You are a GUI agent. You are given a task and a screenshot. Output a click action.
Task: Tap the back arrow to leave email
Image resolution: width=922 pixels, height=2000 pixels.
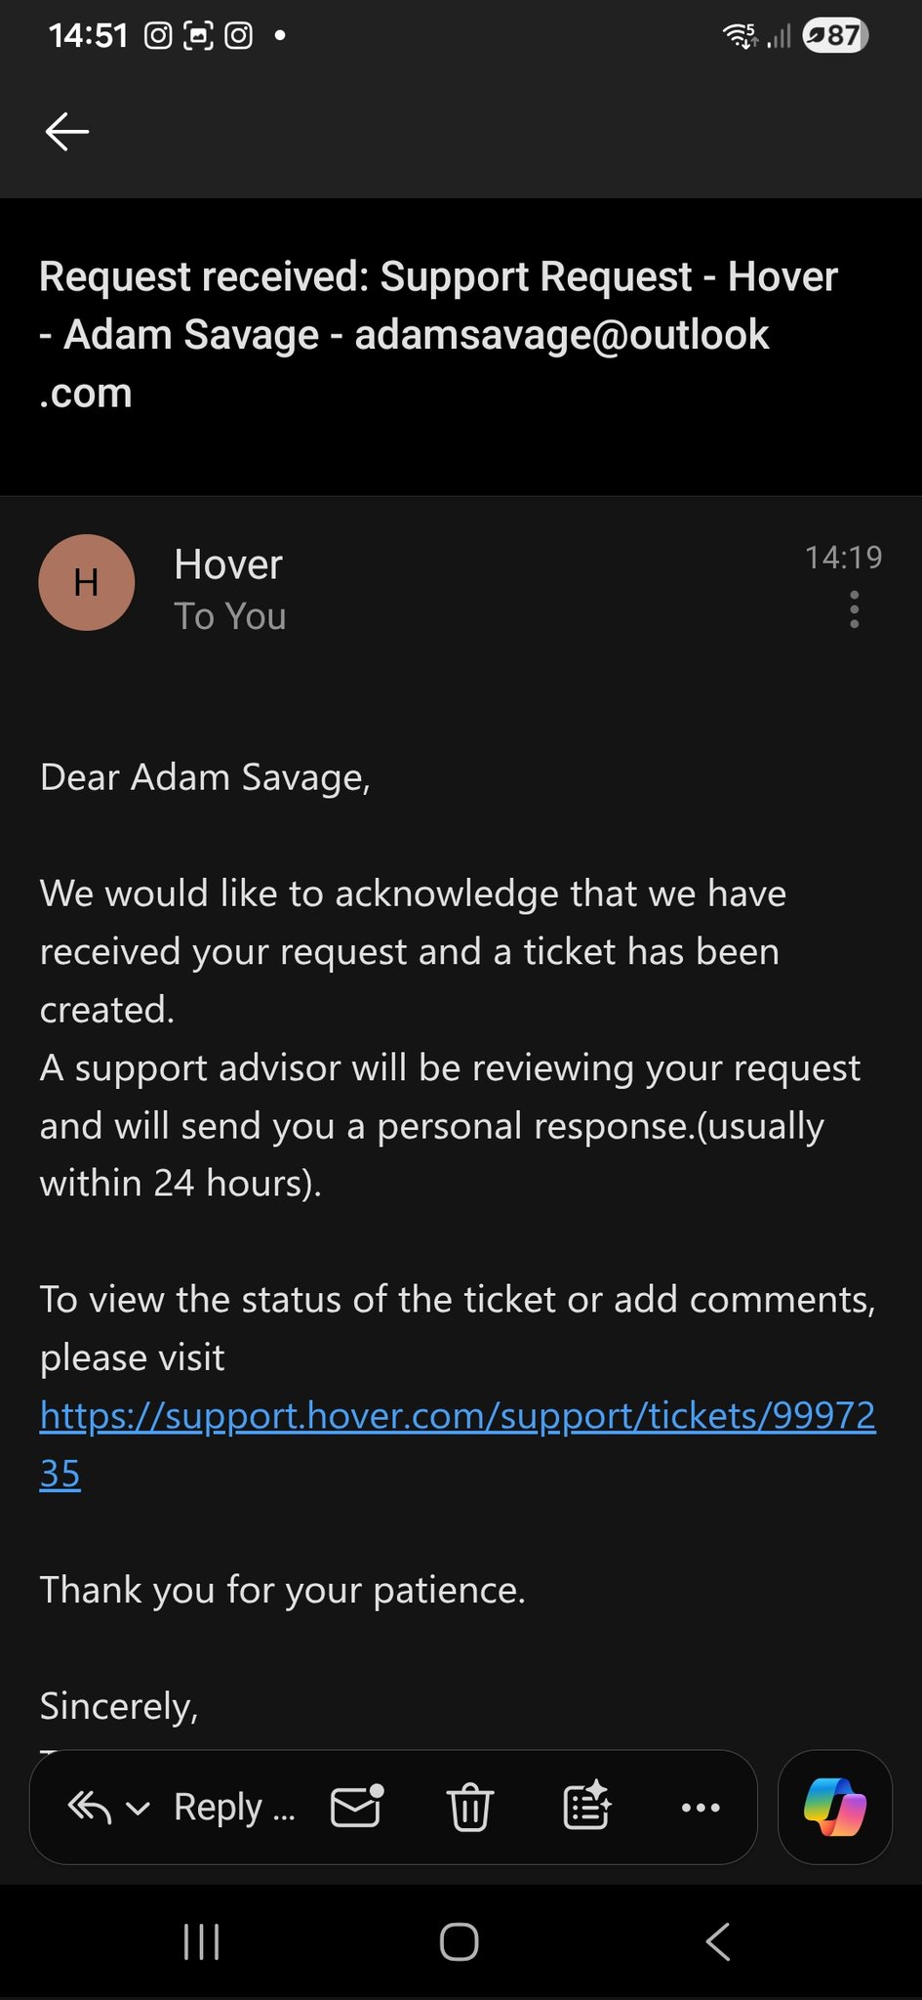click(67, 132)
